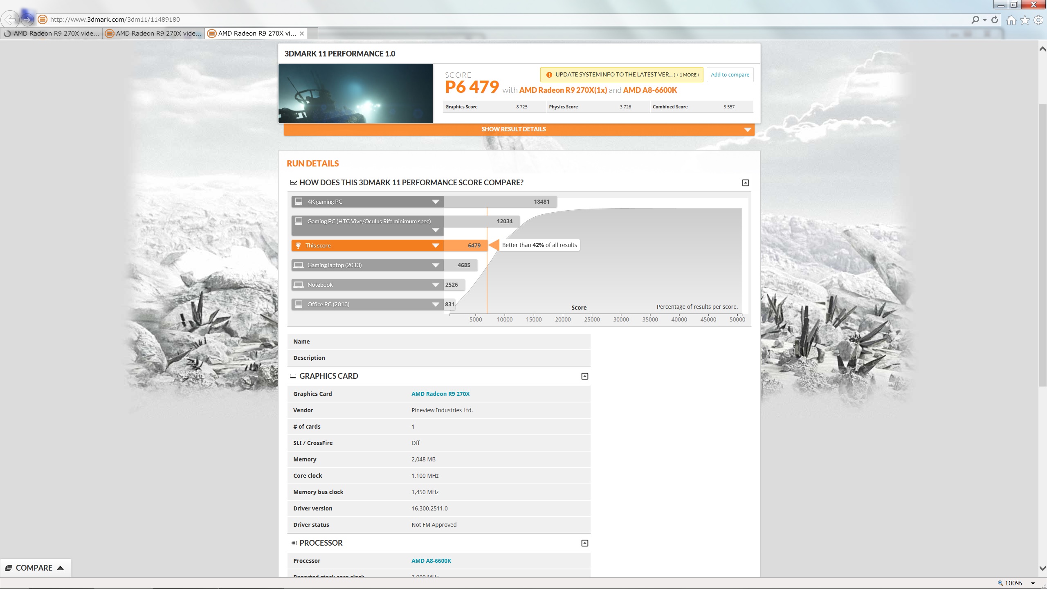Collapse the score comparison section
Viewport: 1047px width, 589px height.
click(745, 183)
